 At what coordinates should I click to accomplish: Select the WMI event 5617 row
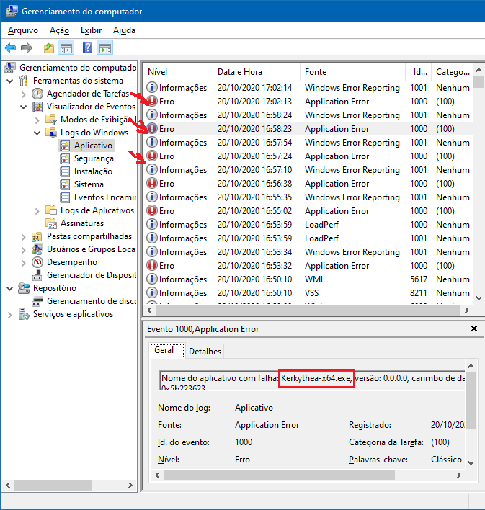(308, 279)
